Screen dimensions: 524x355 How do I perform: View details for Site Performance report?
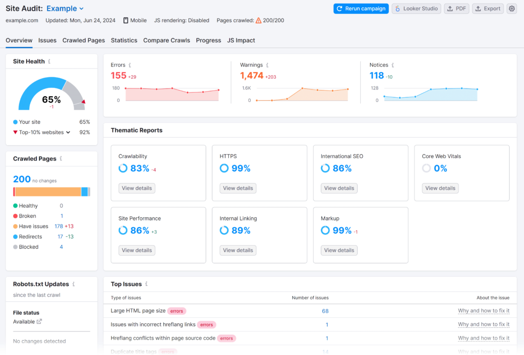137,251
